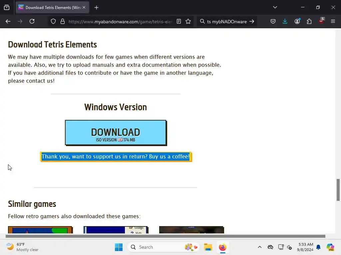341x255 pixels.
Task: Open the uBlock Origin extension icon
Action: [321, 21]
